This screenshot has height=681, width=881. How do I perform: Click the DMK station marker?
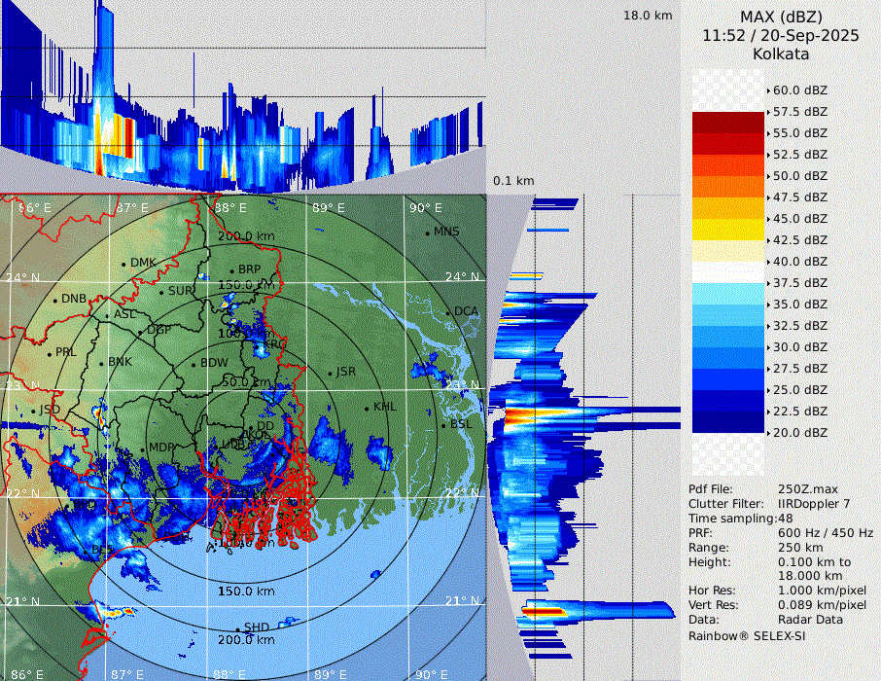click(124, 264)
